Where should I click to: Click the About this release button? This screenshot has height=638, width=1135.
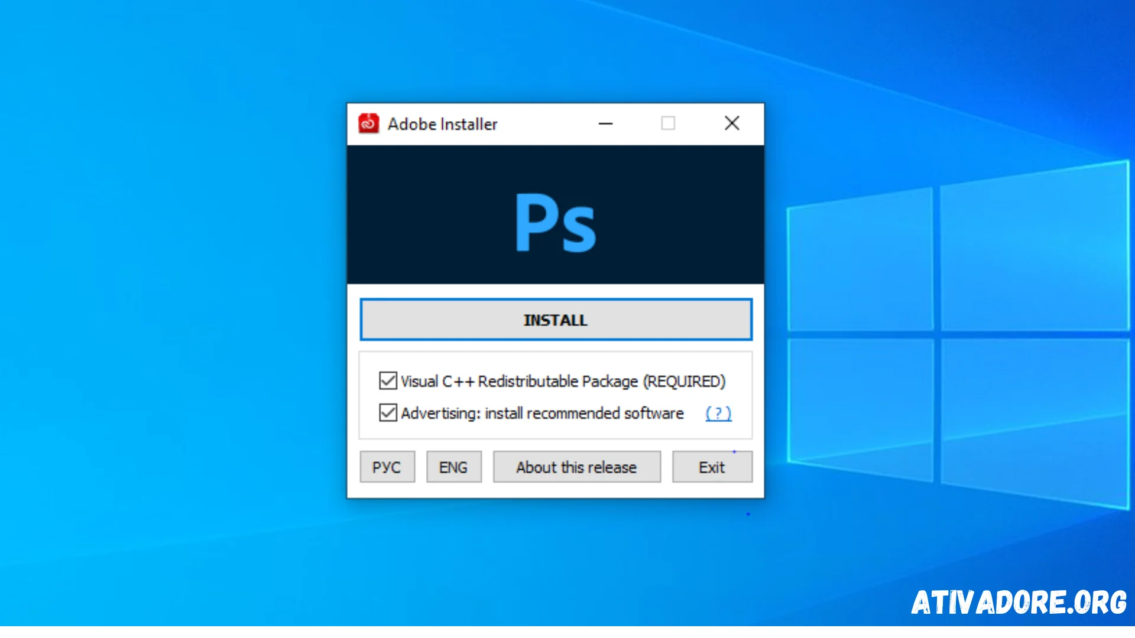tap(576, 467)
